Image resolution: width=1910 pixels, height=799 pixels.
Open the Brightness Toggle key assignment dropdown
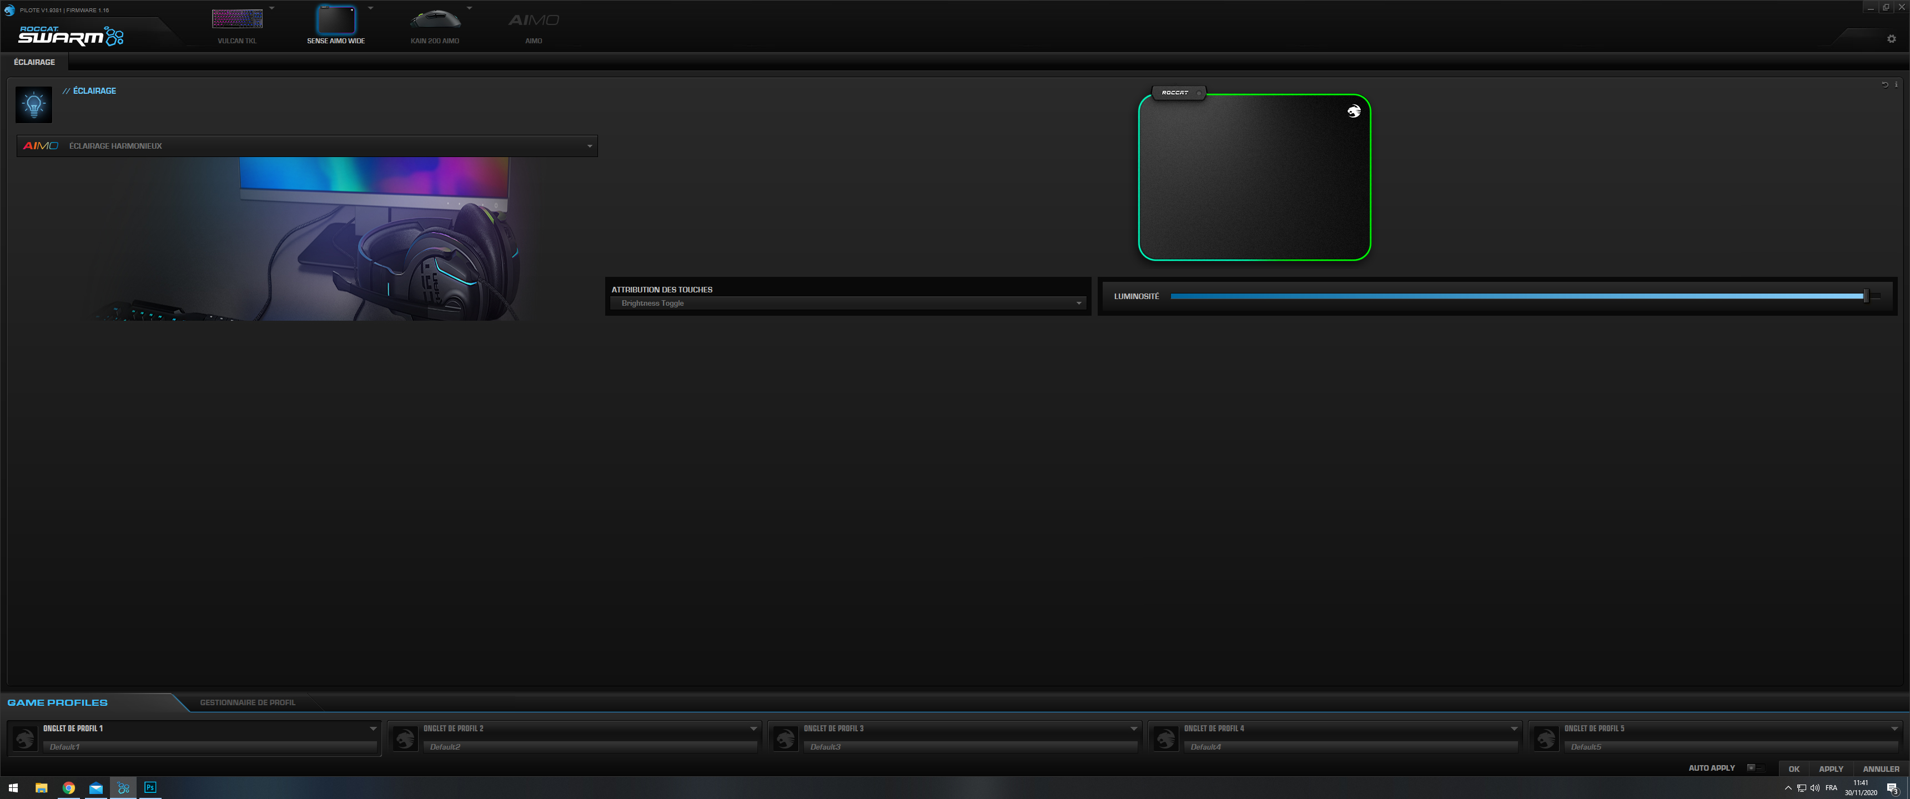pos(846,303)
